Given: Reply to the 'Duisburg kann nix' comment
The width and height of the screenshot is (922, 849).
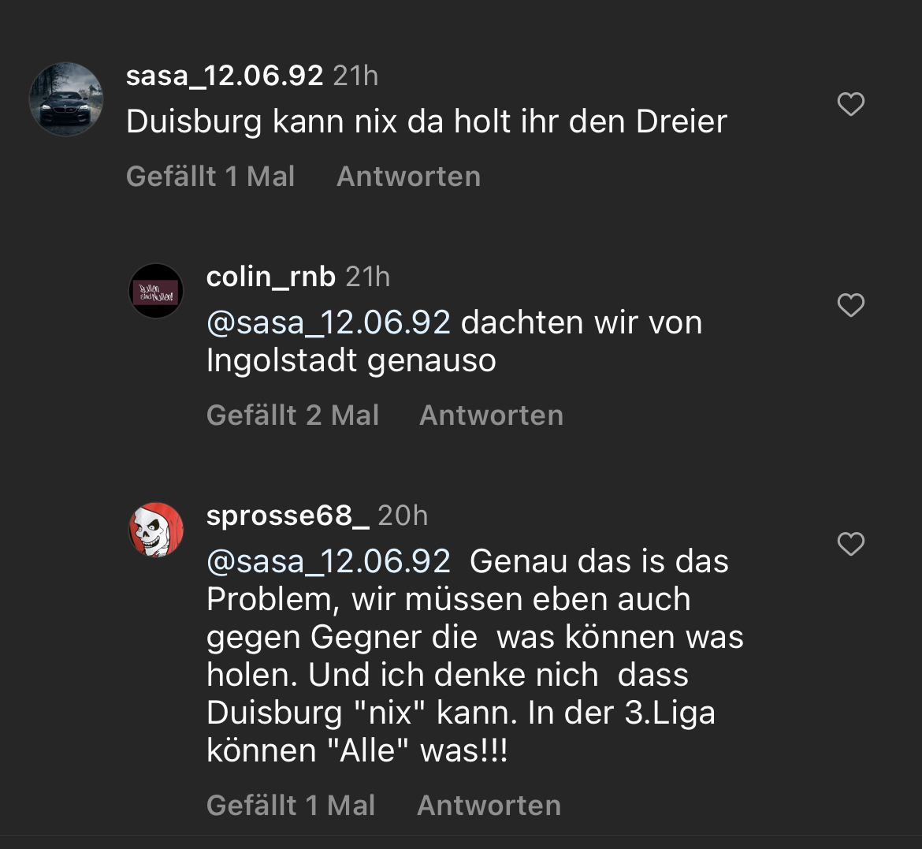Looking at the screenshot, I should [408, 177].
